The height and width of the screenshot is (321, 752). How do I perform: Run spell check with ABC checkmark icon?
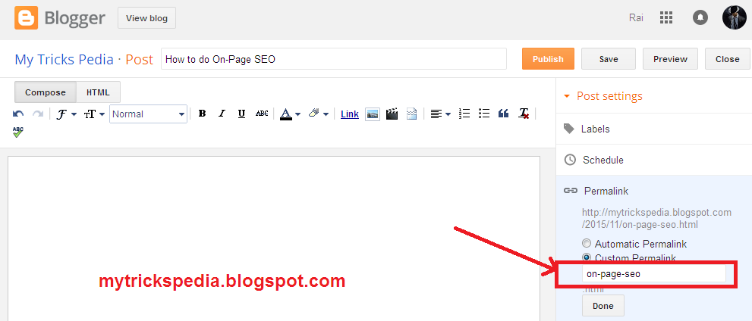tap(18, 132)
